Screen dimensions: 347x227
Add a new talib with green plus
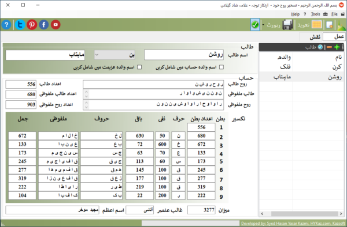pos(337,47)
